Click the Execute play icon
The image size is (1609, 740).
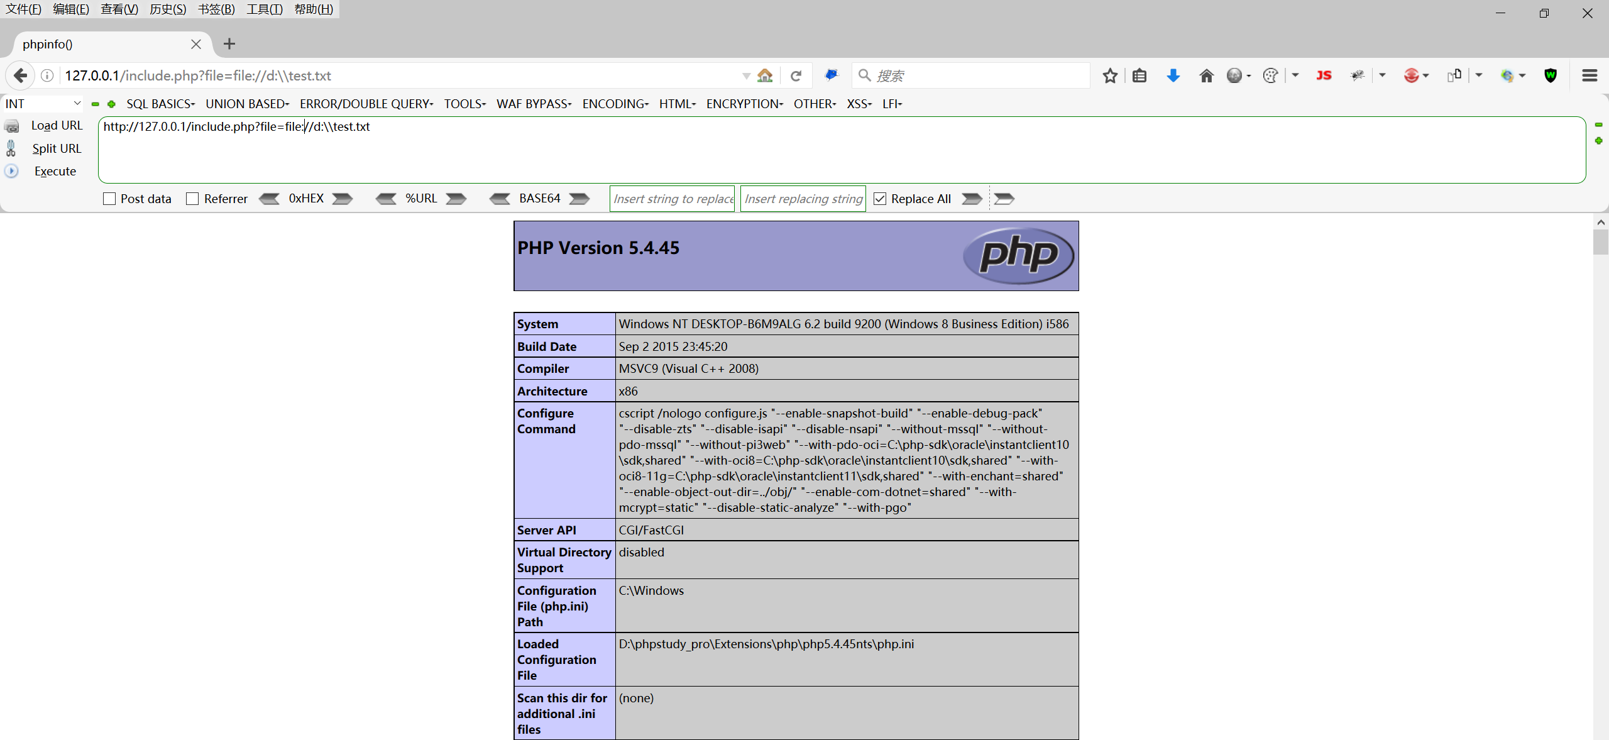pyautogui.click(x=12, y=171)
